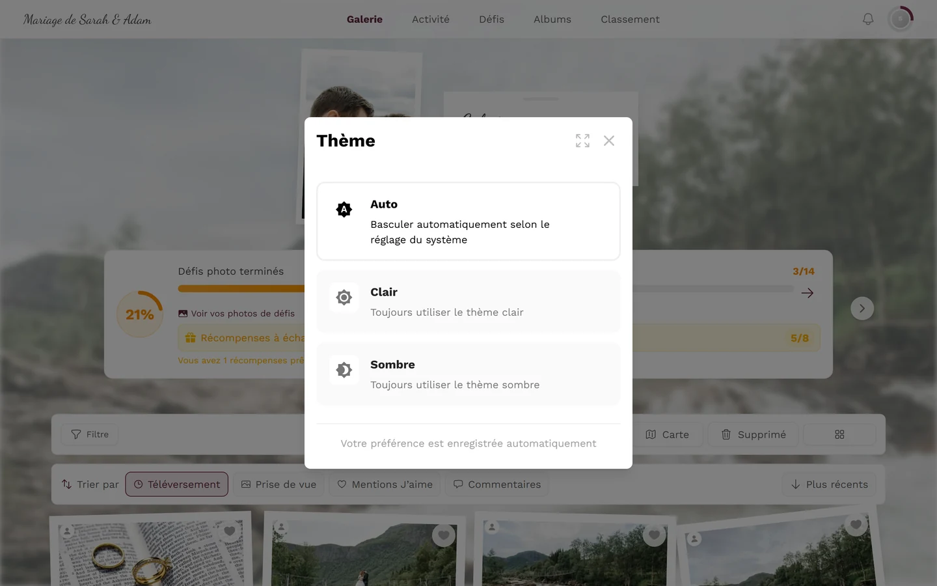Show the Carte map view
This screenshot has height=586, width=937.
click(668, 434)
